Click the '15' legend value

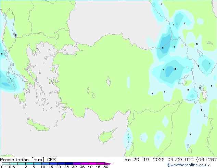tap(51, 167)
